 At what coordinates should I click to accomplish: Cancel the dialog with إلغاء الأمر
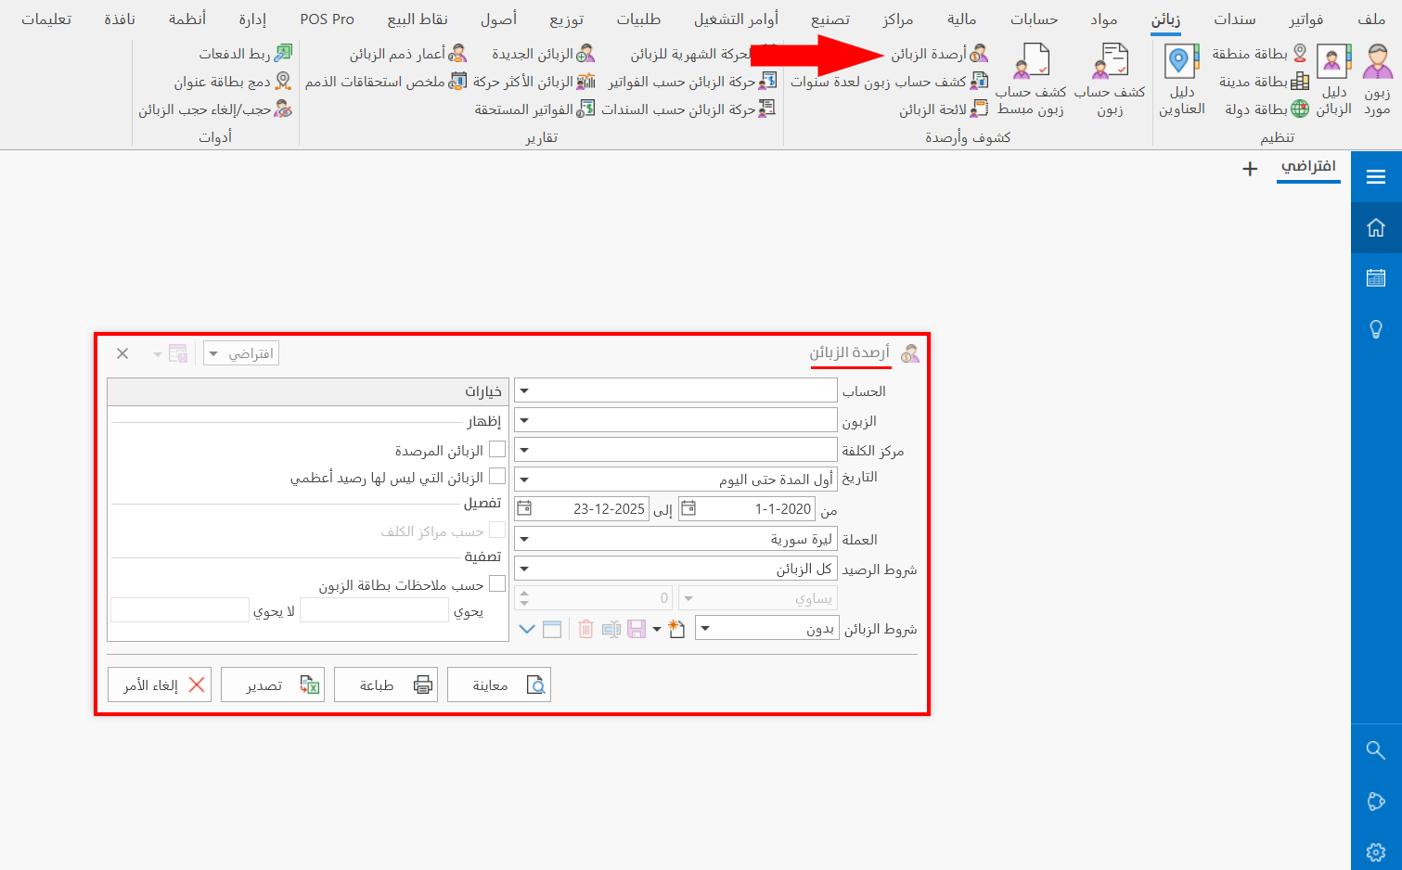[x=159, y=684]
